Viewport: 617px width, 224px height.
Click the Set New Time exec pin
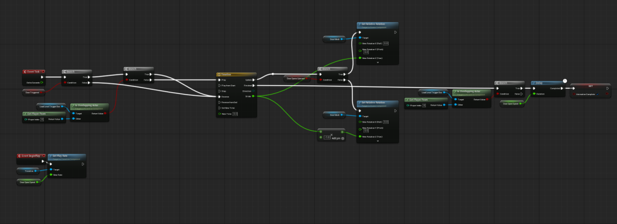point(219,108)
